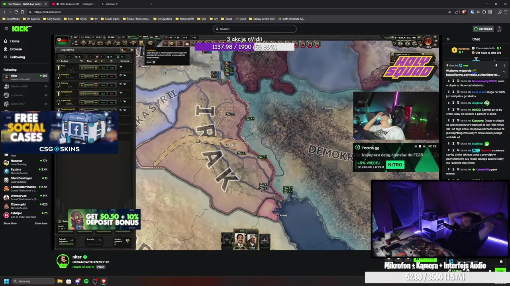Expand list with Show More
Image resolution: width=510 pixels, height=286 pixels.
(10, 223)
